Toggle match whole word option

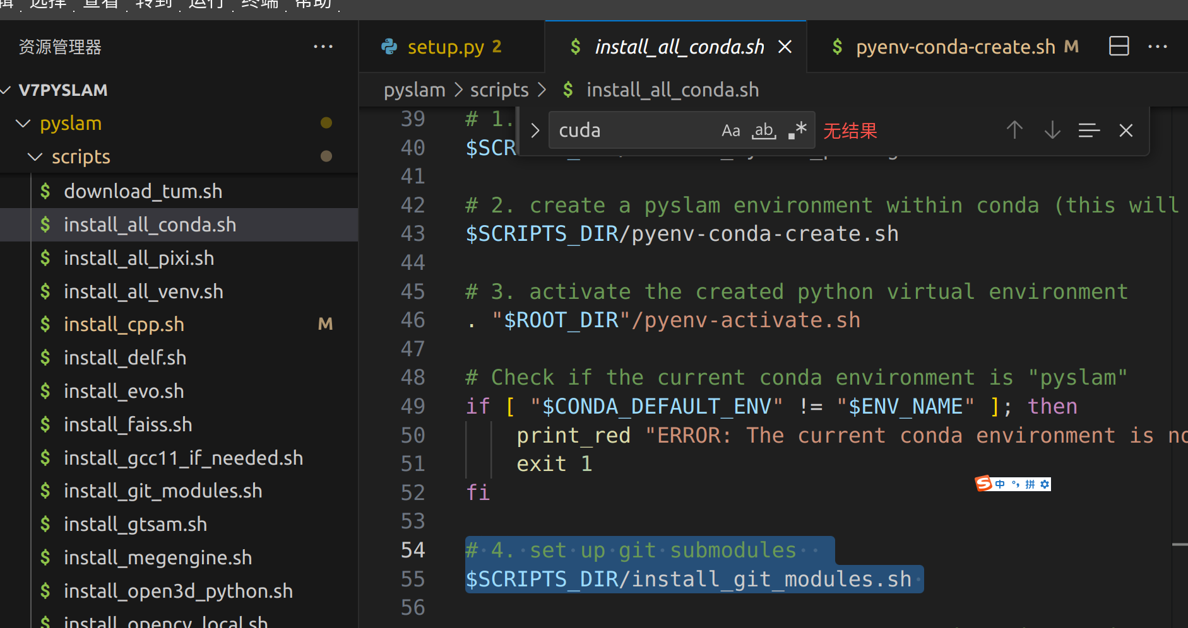point(764,131)
